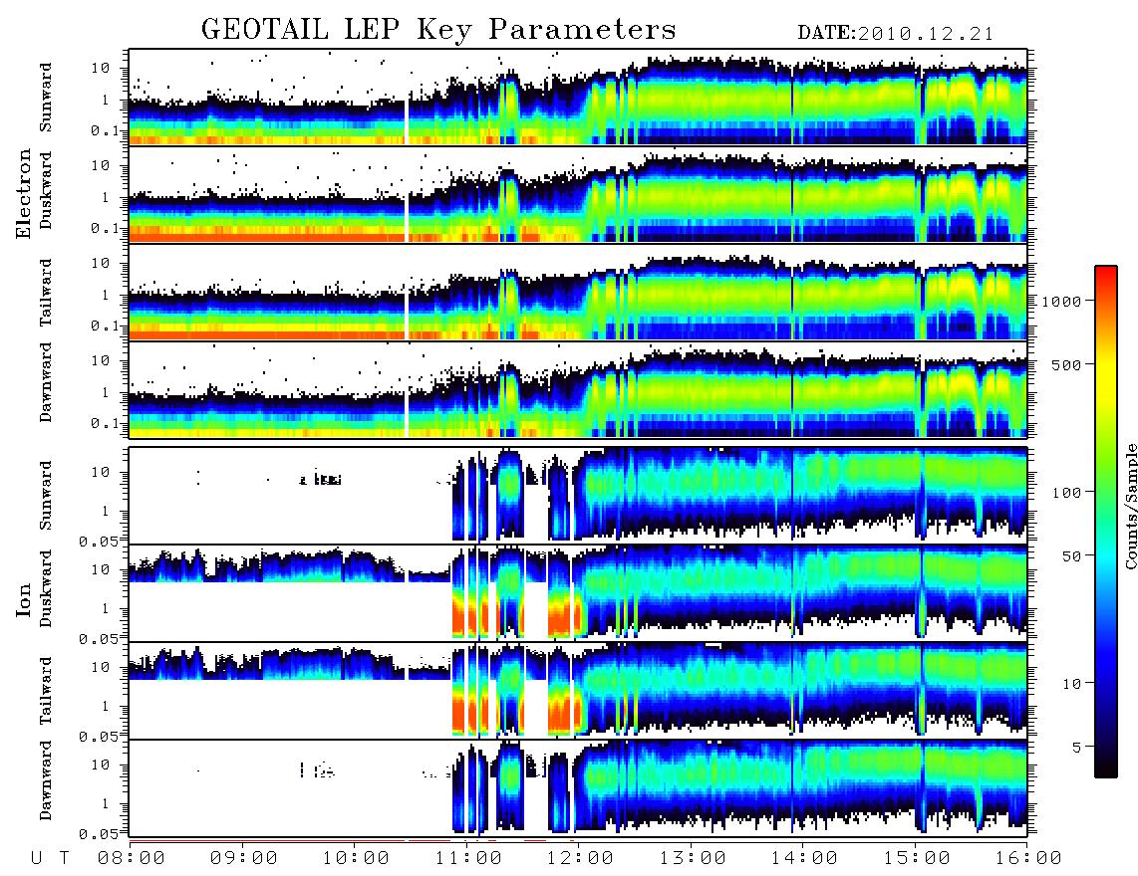Screen dimensions: 1138x876
Task: Click the 13:00 time tick label
Action: tap(693, 858)
